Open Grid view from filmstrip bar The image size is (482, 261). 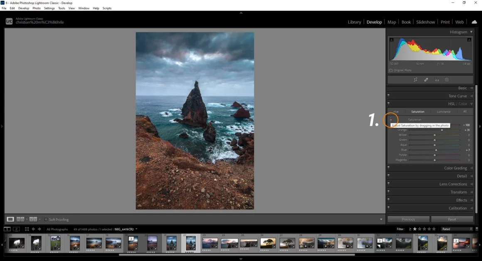[27, 229]
